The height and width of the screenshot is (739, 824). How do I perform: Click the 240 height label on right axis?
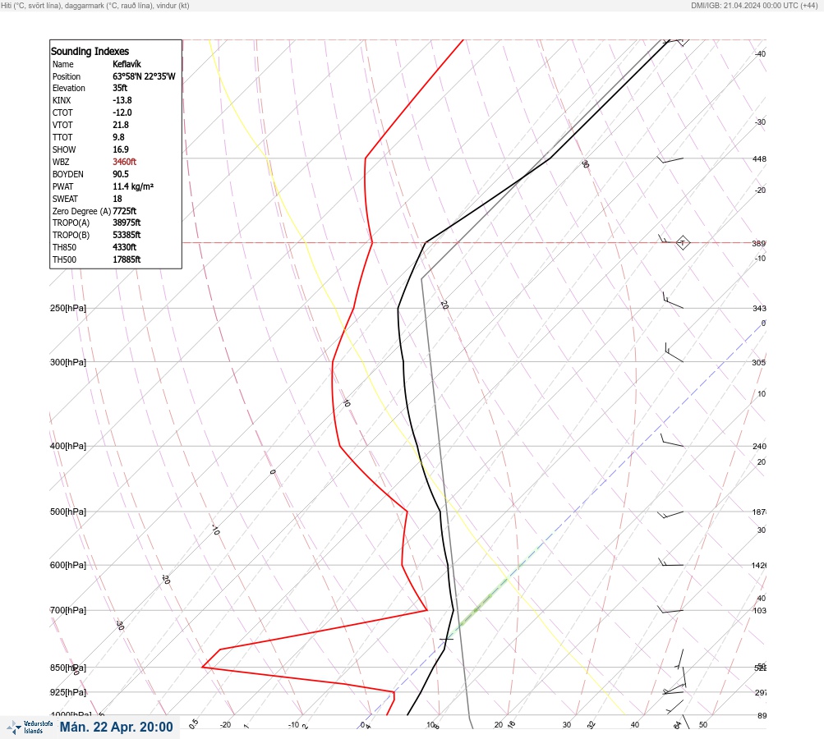coord(759,447)
